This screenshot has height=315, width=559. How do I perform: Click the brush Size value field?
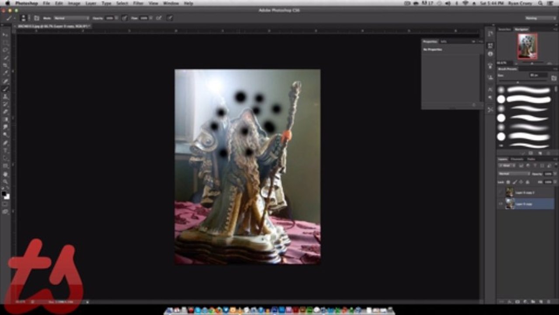click(x=538, y=75)
